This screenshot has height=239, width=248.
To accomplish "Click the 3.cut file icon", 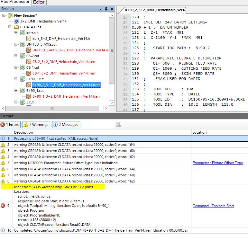I will (23, 102).
